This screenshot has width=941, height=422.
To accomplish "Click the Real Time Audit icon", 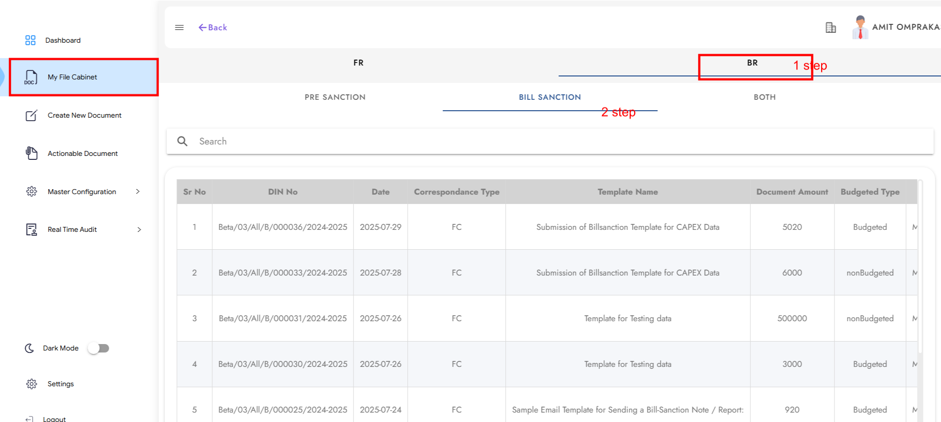I will pyautogui.click(x=31, y=229).
